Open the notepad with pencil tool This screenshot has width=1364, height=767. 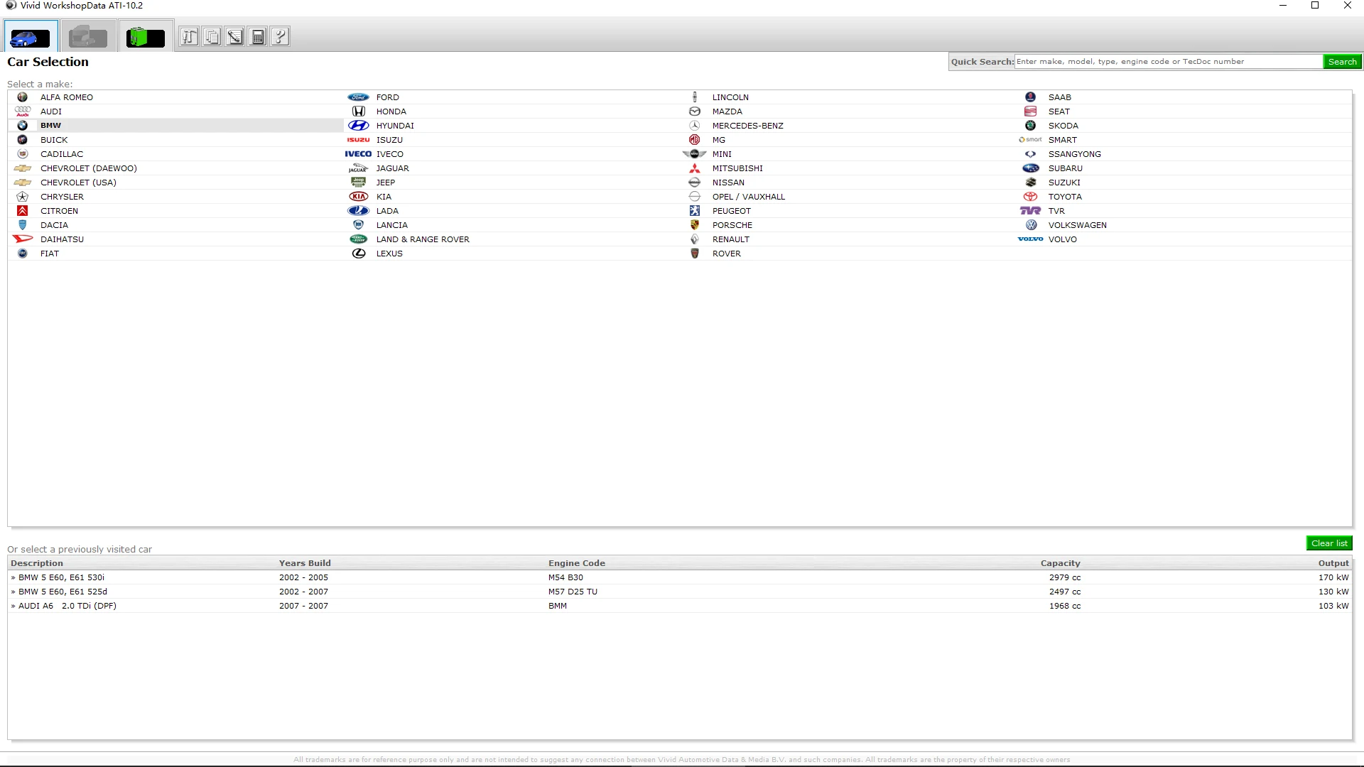[x=234, y=37]
